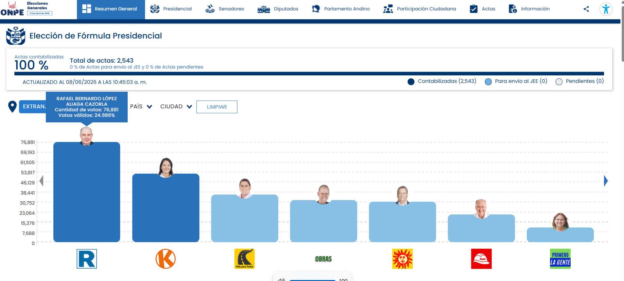Click the Peru coat of arms icon
624x281 pixels.
point(15,36)
